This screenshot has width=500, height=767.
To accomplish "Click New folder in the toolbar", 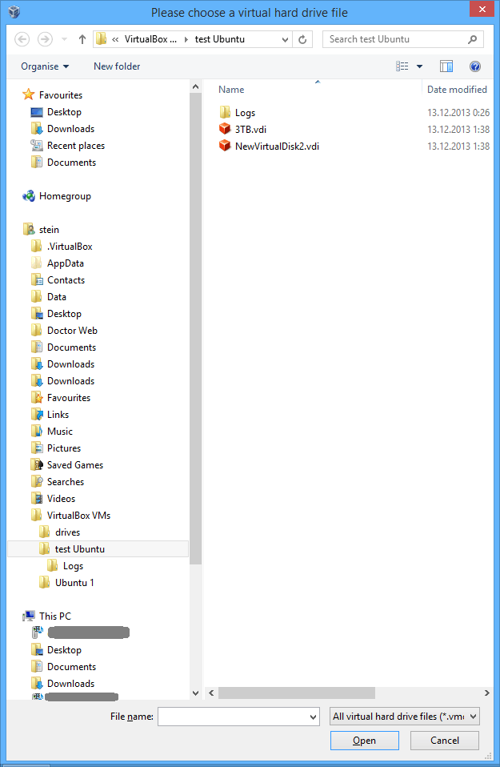I will point(117,66).
